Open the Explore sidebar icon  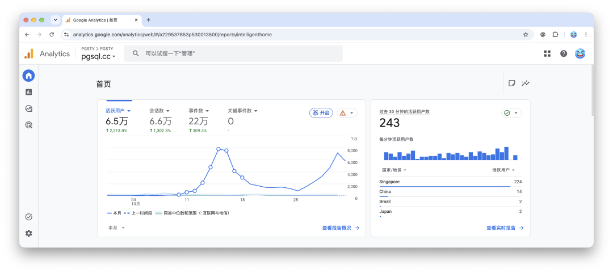(28, 109)
